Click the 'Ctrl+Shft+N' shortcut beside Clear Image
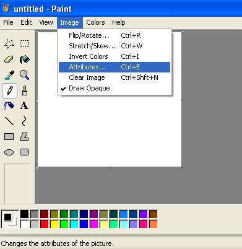The width and height of the screenshot is (242, 249). (139, 77)
